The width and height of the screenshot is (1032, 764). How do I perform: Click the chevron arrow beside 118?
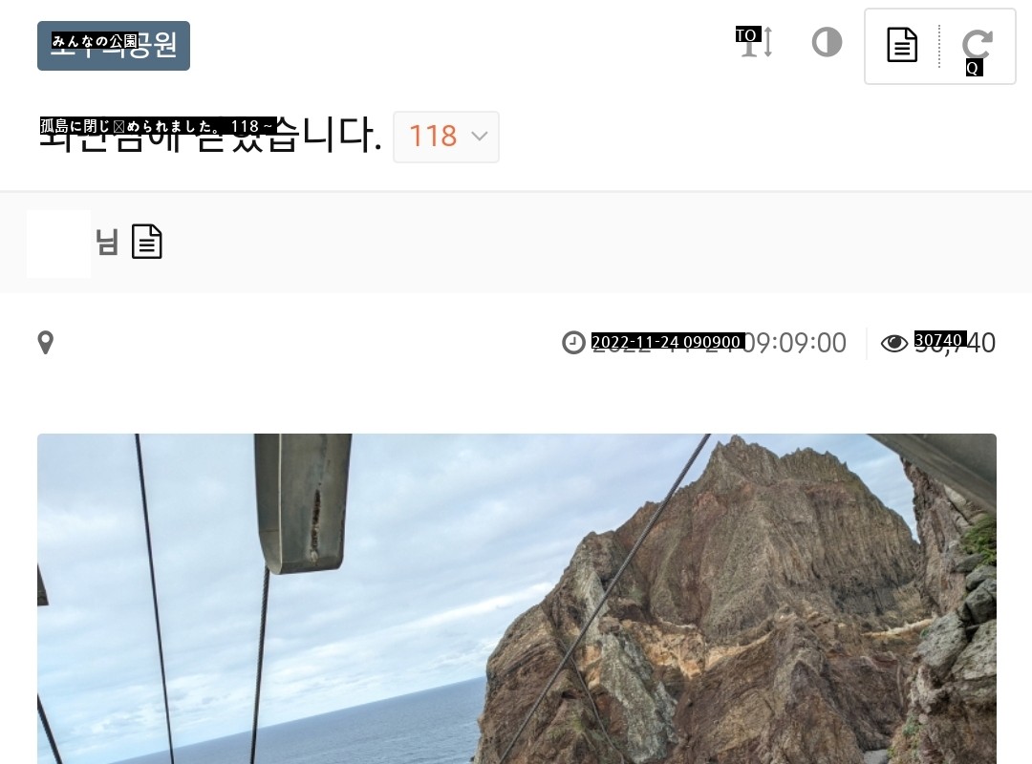pyautogui.click(x=480, y=137)
